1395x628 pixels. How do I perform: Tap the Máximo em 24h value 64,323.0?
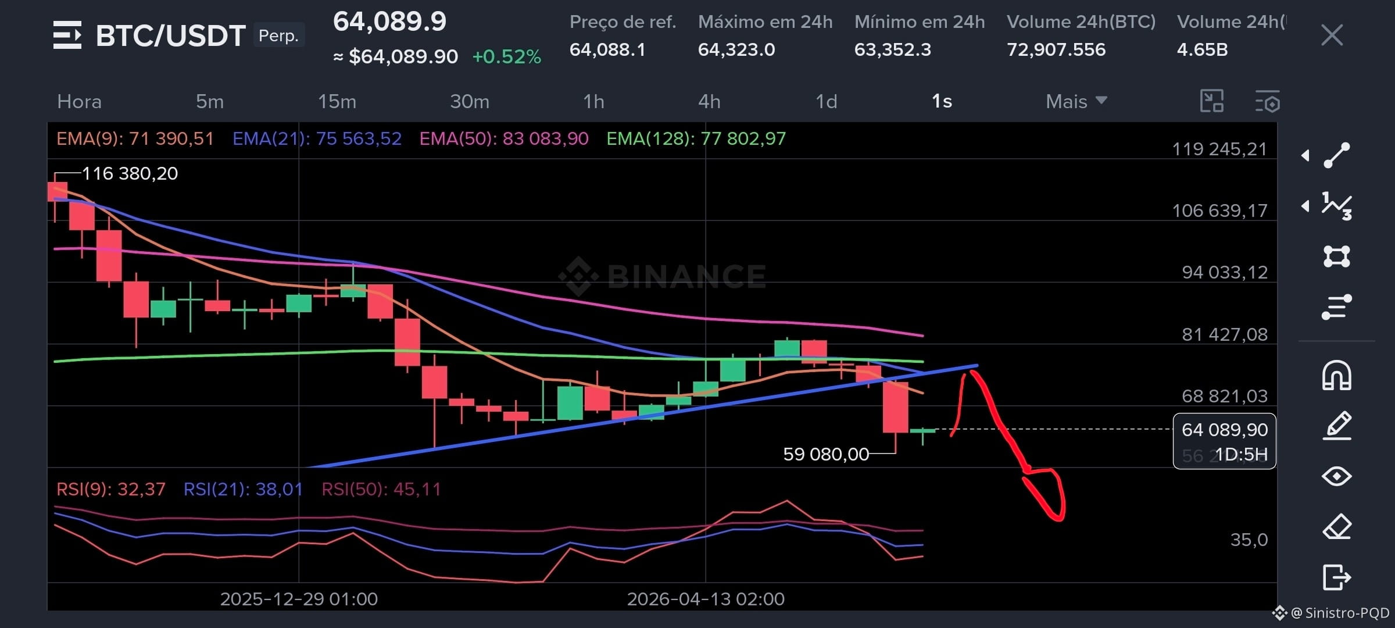(736, 49)
